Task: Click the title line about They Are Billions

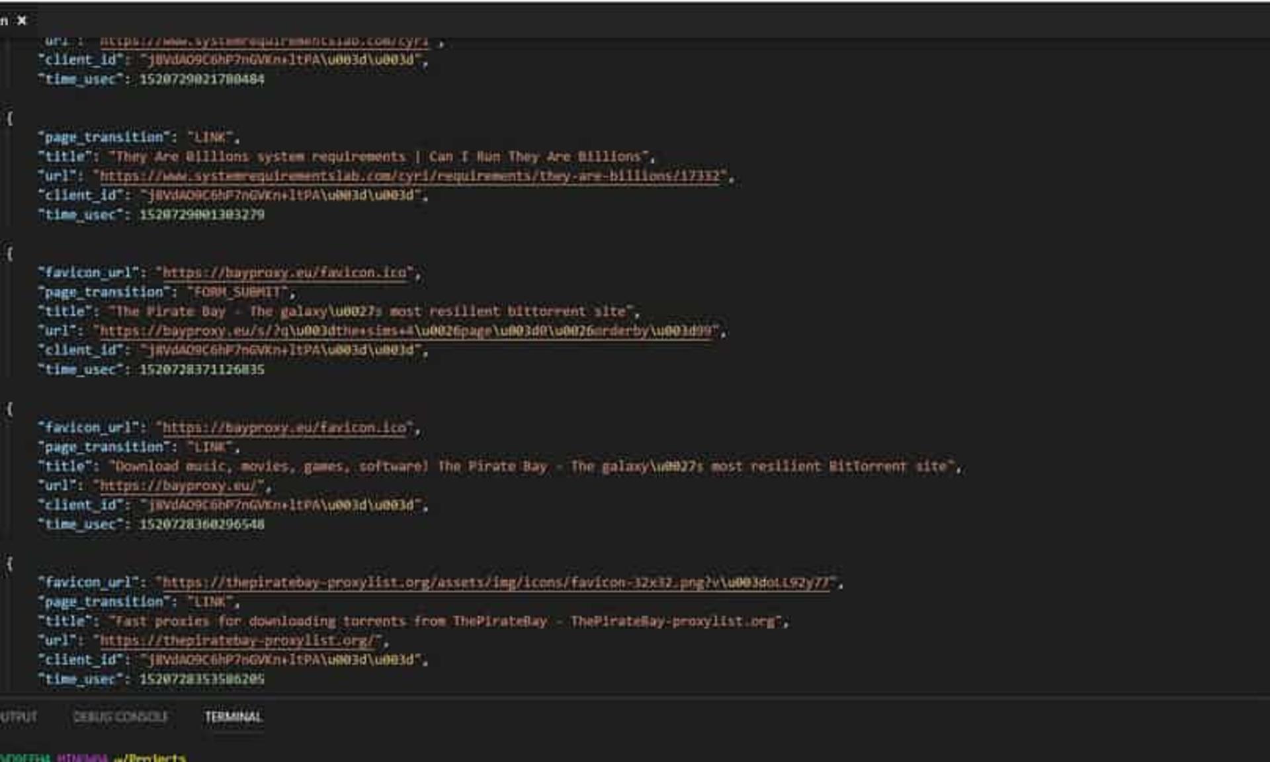Action: click(x=347, y=157)
